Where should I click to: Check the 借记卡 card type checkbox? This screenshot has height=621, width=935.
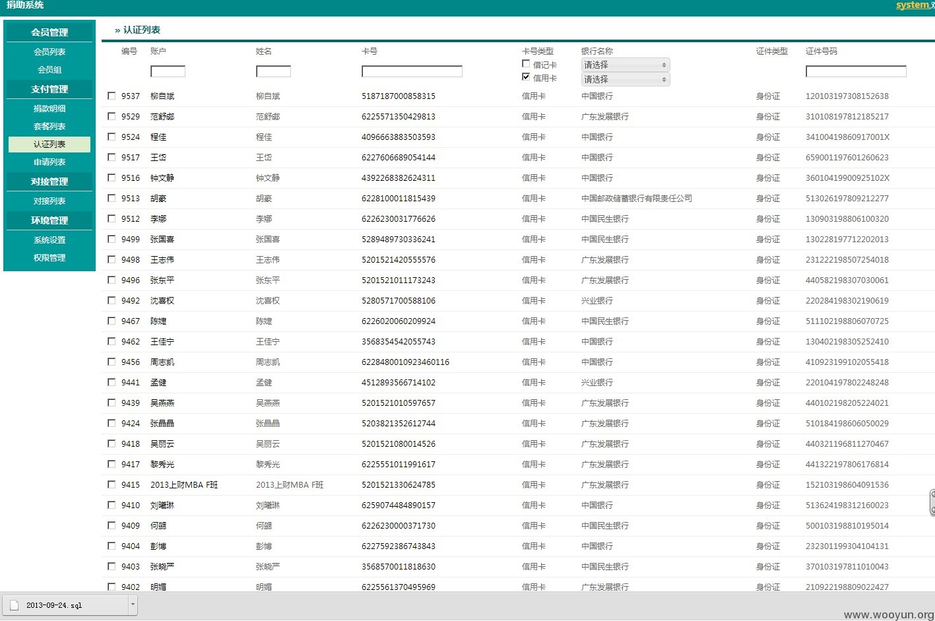point(526,64)
